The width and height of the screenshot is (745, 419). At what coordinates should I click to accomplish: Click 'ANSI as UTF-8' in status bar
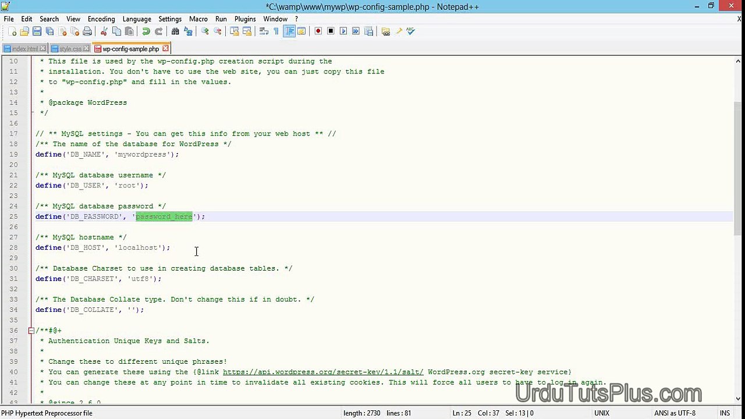click(675, 413)
